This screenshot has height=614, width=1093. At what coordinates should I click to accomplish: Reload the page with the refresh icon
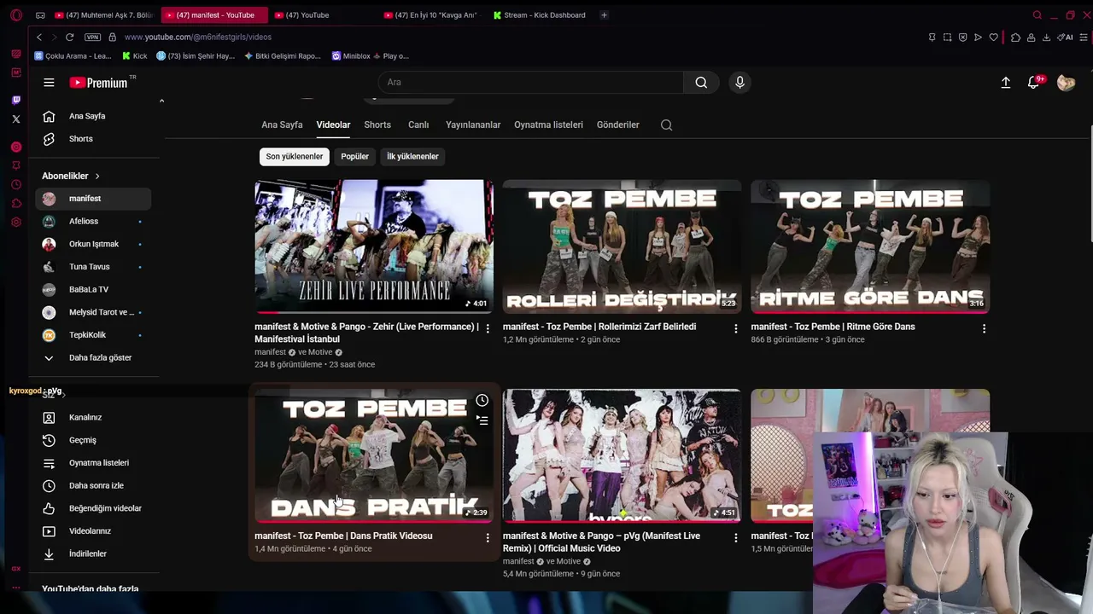pyautogui.click(x=69, y=38)
